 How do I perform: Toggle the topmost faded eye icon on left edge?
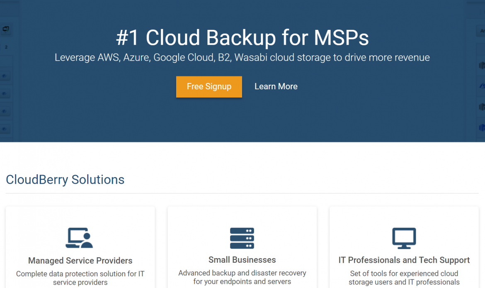(x=4, y=76)
